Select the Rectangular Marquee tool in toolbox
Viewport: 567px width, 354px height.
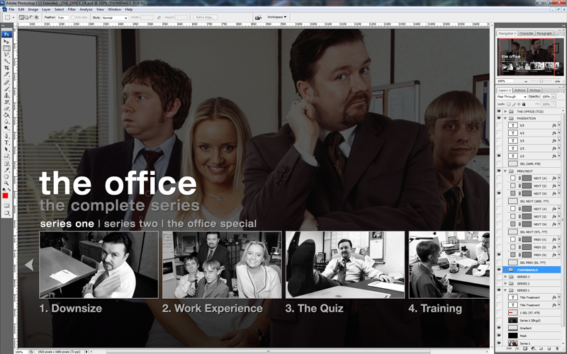click(6, 48)
